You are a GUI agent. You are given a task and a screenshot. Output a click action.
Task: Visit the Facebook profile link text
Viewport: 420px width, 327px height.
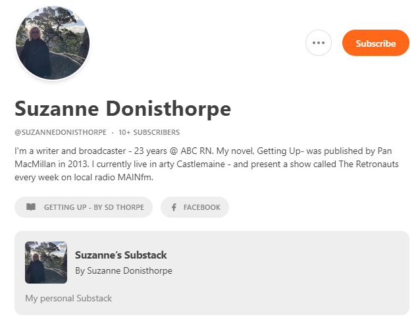point(201,207)
